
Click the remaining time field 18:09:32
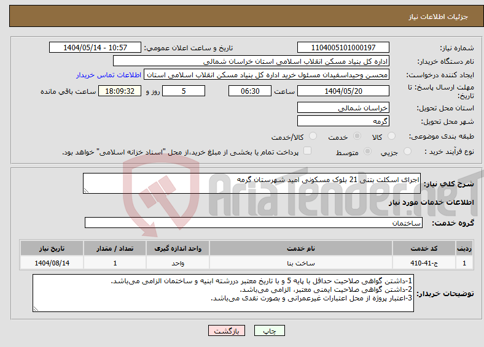[x=120, y=91]
